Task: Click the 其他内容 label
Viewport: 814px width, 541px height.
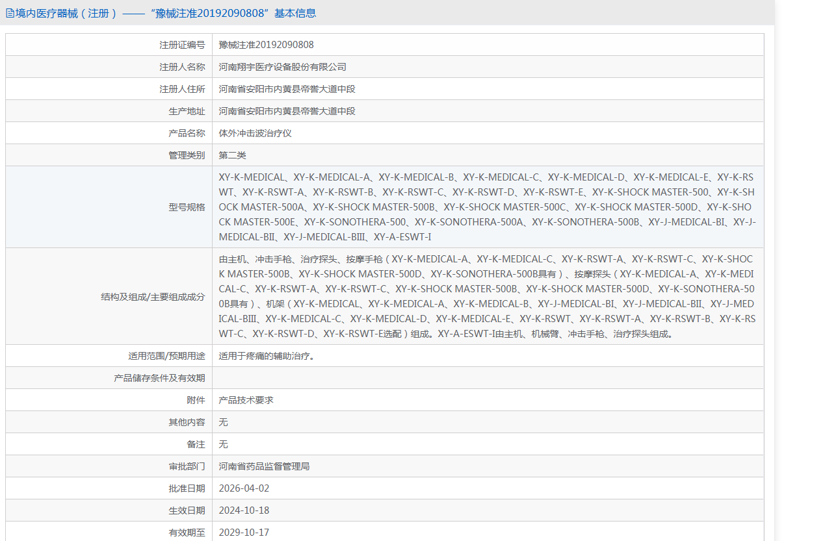Action: [187, 422]
